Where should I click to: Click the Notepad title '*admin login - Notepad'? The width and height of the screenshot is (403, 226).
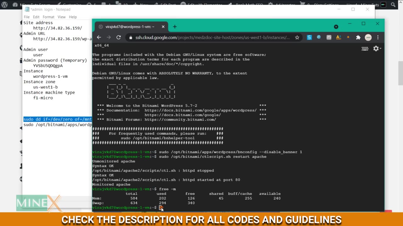50,9
